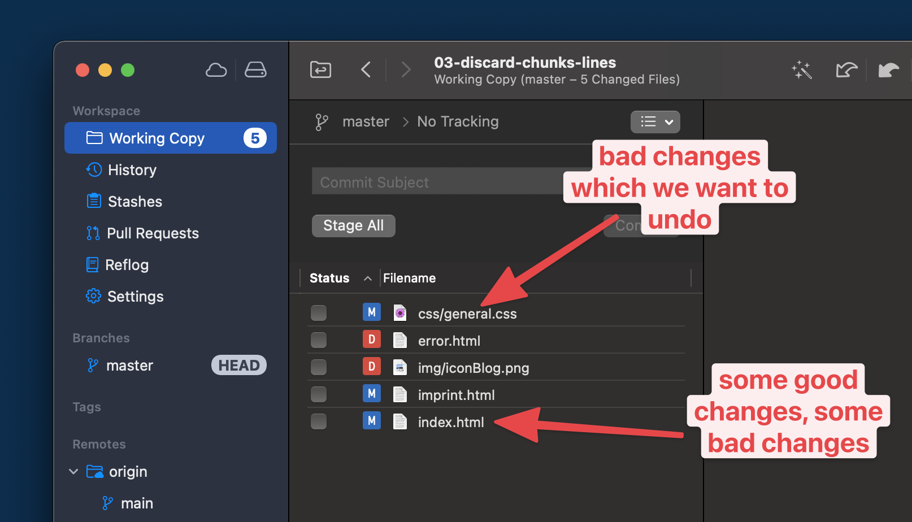Open Settings from the sidebar
The height and width of the screenshot is (522, 912).
click(93, 296)
